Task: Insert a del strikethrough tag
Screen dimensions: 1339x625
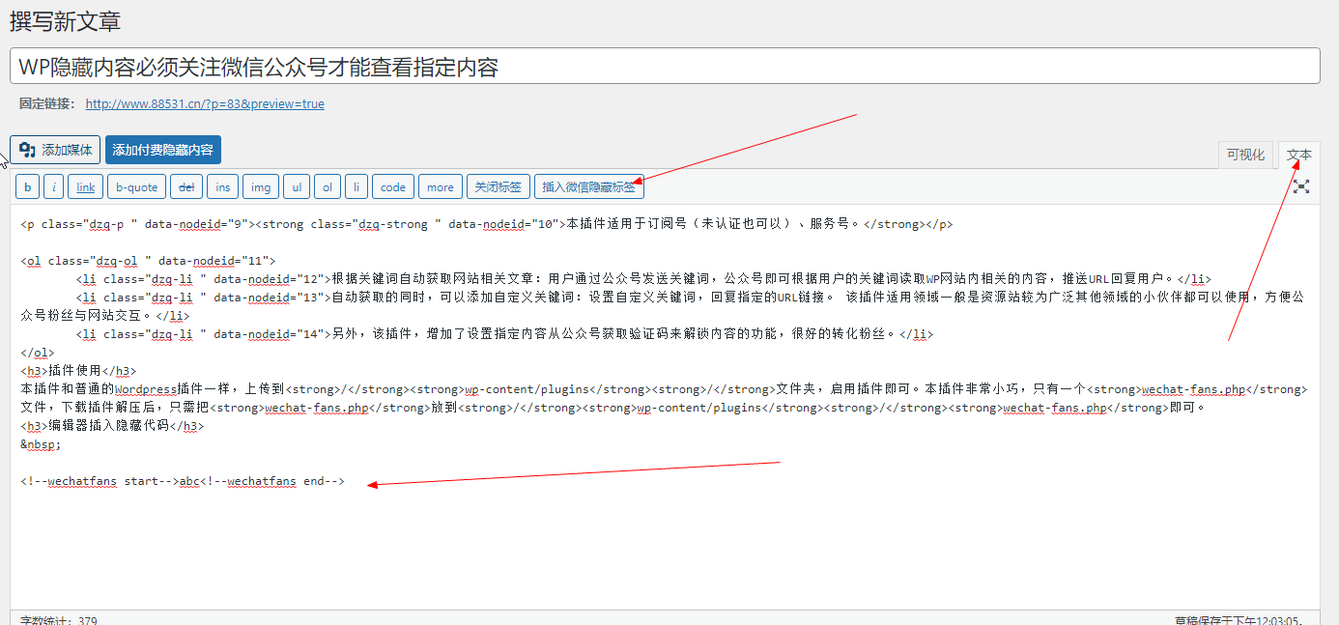Action: (x=186, y=186)
